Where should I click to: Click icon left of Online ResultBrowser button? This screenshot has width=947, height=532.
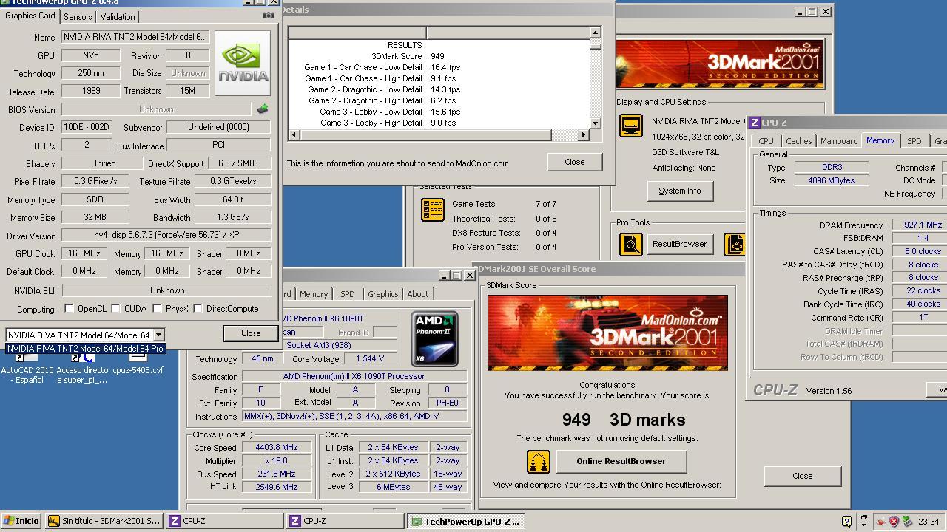[x=539, y=462]
